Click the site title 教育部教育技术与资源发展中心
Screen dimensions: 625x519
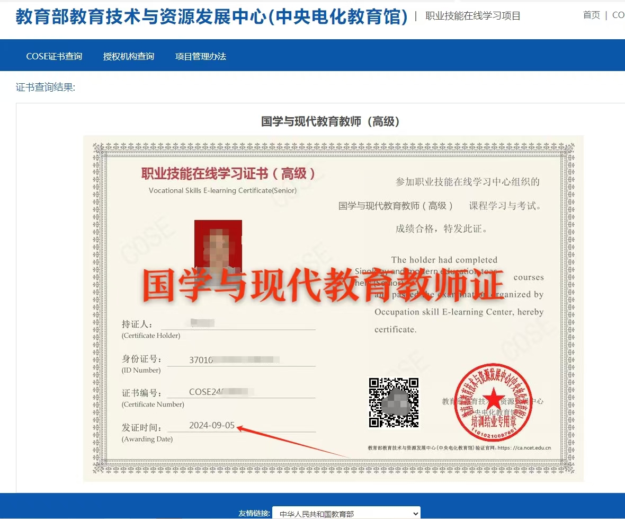[x=212, y=16]
